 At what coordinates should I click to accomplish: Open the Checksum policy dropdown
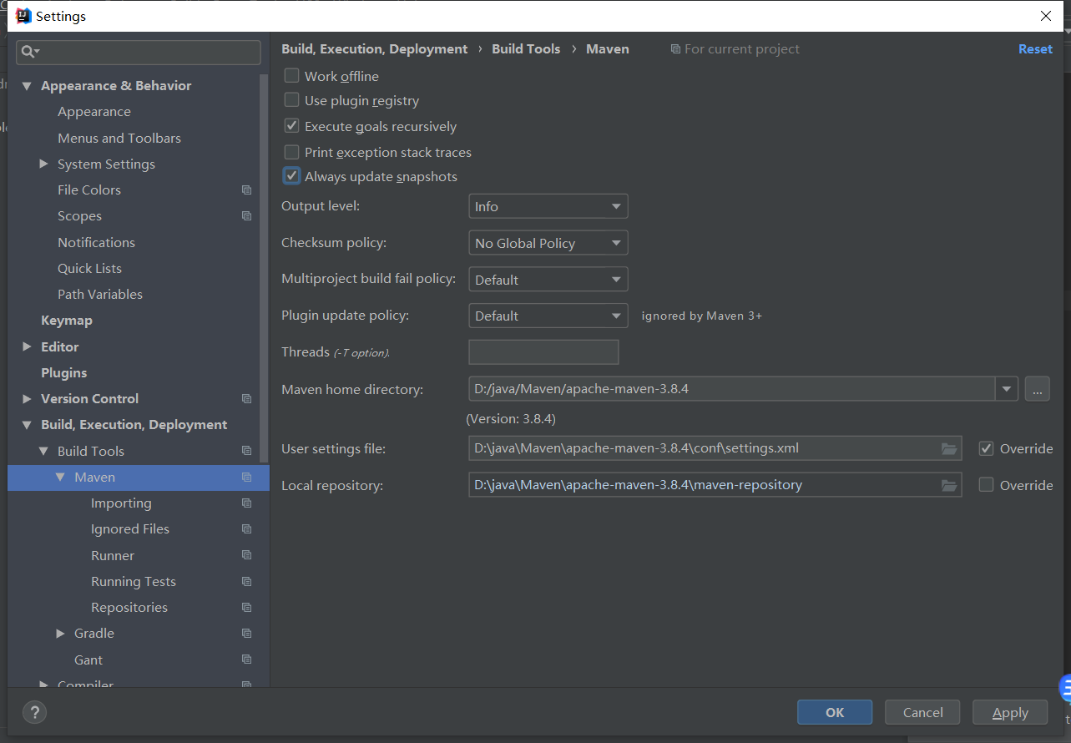pyautogui.click(x=548, y=243)
